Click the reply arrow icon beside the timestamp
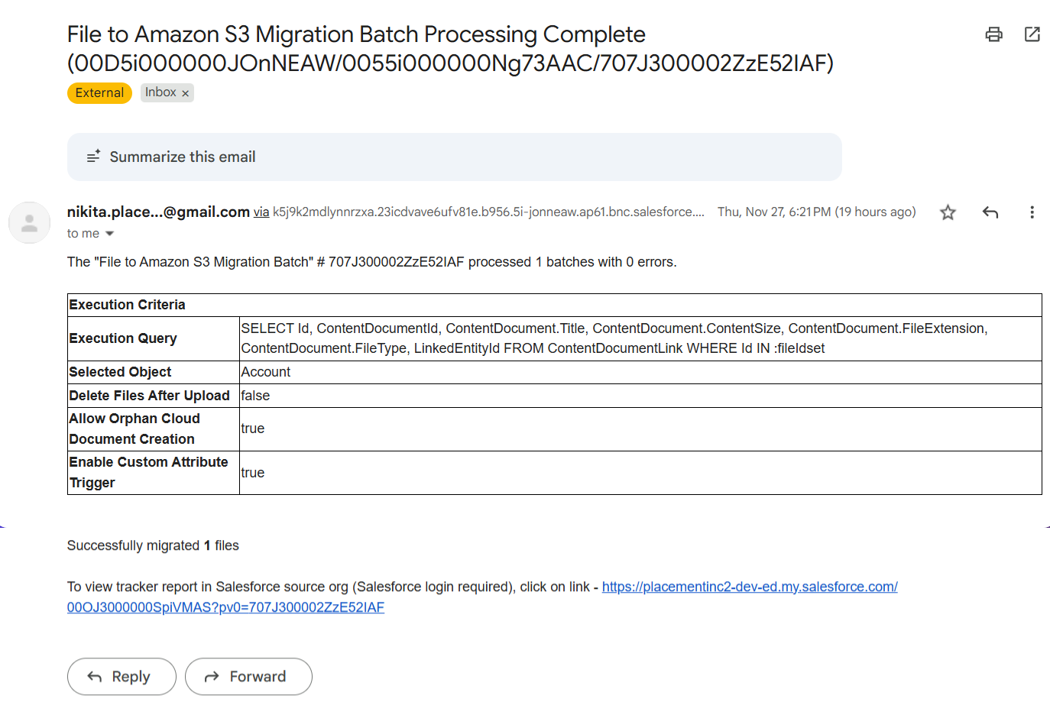1050x718 pixels. pyautogui.click(x=990, y=212)
